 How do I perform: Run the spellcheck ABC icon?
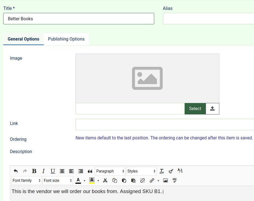click(175, 180)
